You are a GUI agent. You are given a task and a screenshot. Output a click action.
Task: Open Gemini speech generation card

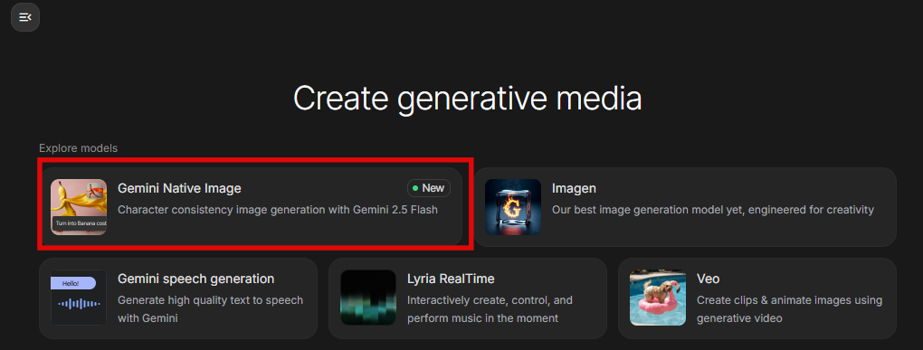coord(178,298)
